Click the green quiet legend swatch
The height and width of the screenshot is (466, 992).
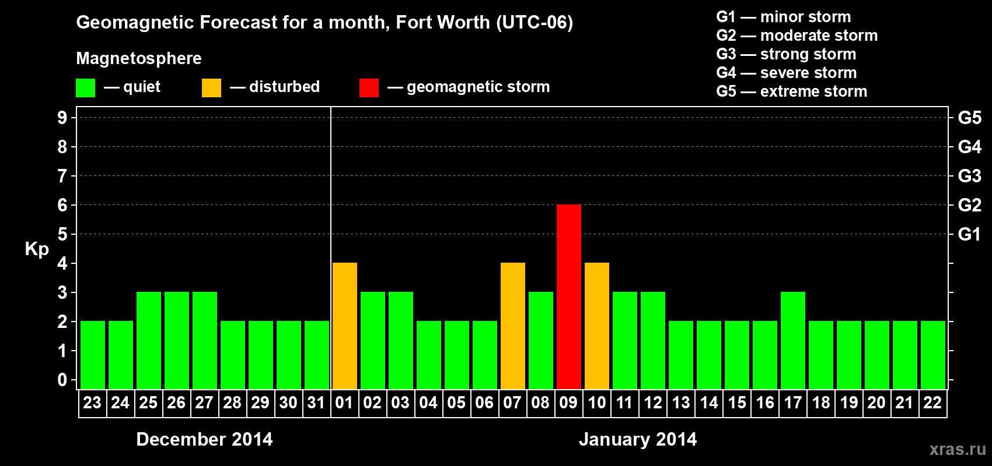click(x=86, y=88)
